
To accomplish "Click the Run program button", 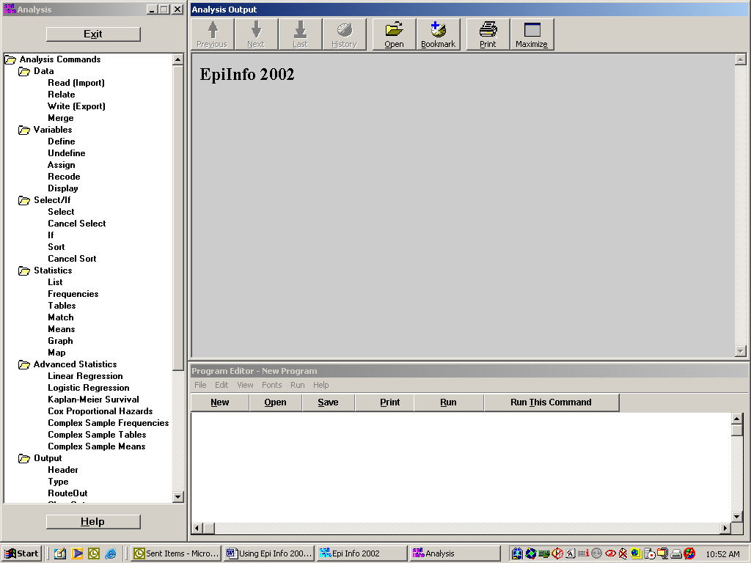I will coord(448,402).
